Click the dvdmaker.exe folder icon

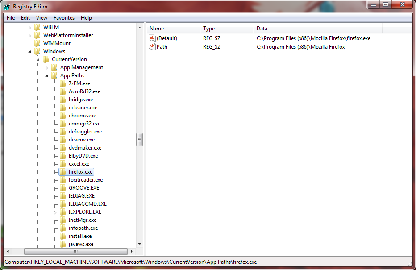63,148
